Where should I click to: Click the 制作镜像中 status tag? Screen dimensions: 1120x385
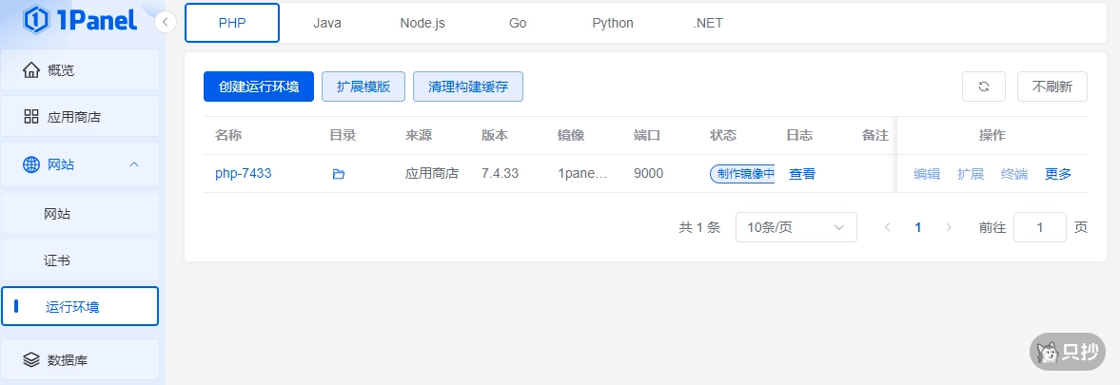(x=743, y=174)
